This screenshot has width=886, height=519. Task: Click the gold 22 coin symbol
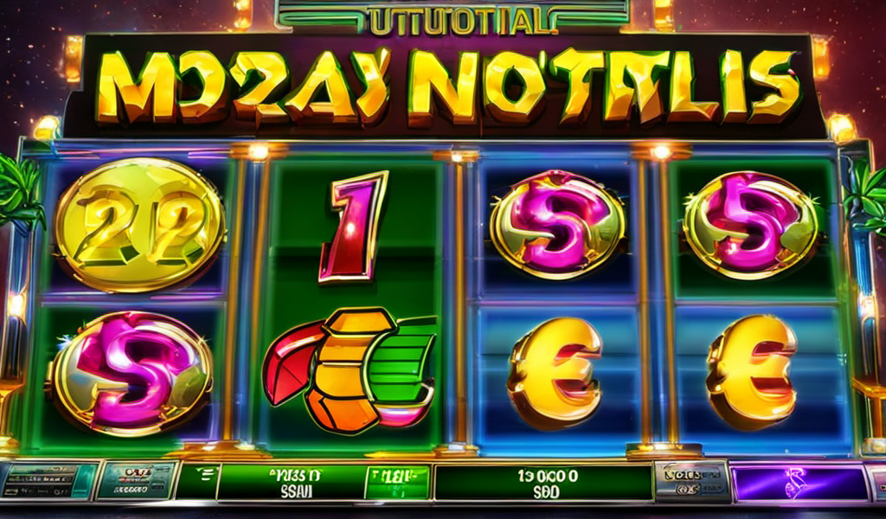[x=139, y=224]
